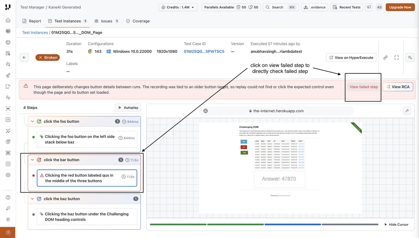Open the Search box
The width and height of the screenshot is (419, 238).
click(280, 7)
